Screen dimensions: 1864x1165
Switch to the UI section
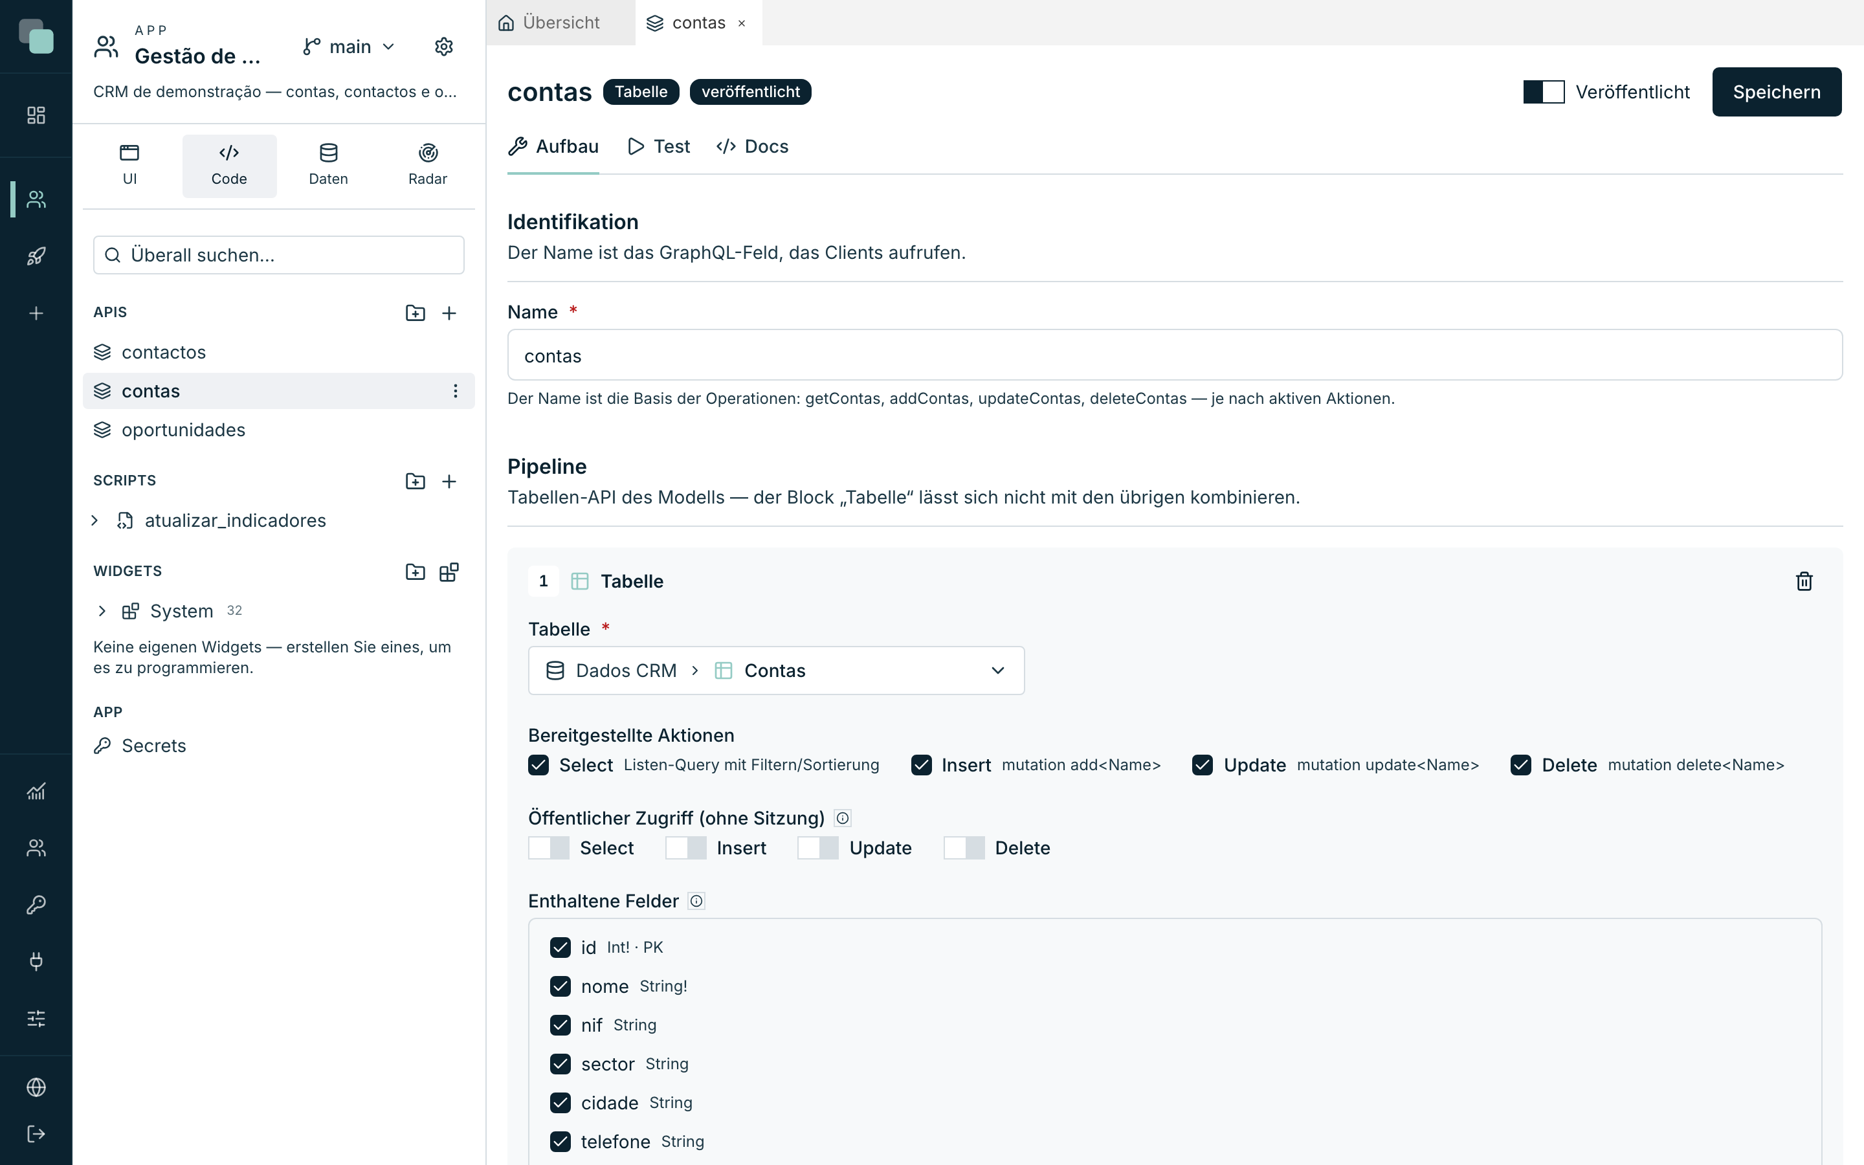129,166
